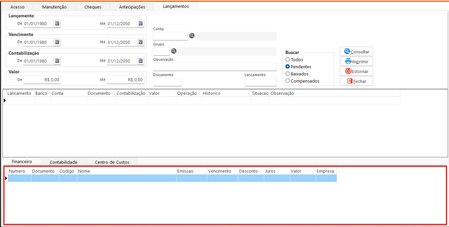Click the Estornar button
The image size is (449, 227).
(356, 71)
